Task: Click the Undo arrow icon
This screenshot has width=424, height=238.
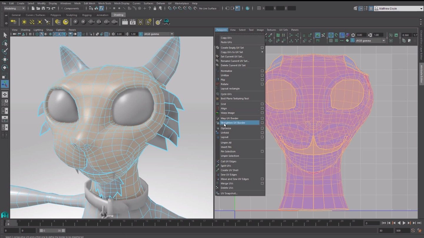Action: (x=48, y=9)
